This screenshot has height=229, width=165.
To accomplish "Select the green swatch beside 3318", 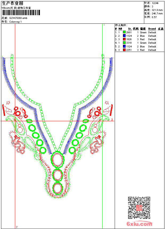I will click(124, 43).
